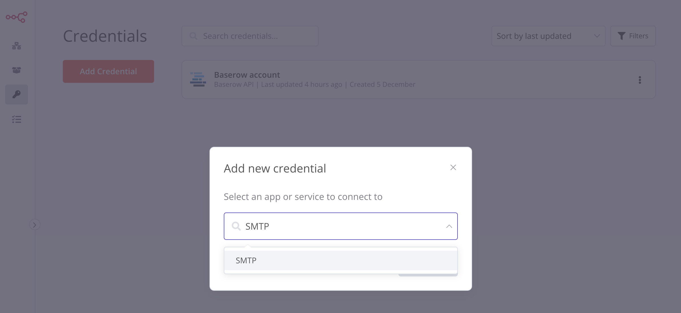The image size is (681, 313).
Task: Click the search icon in the credentials search bar
Action: click(x=194, y=36)
